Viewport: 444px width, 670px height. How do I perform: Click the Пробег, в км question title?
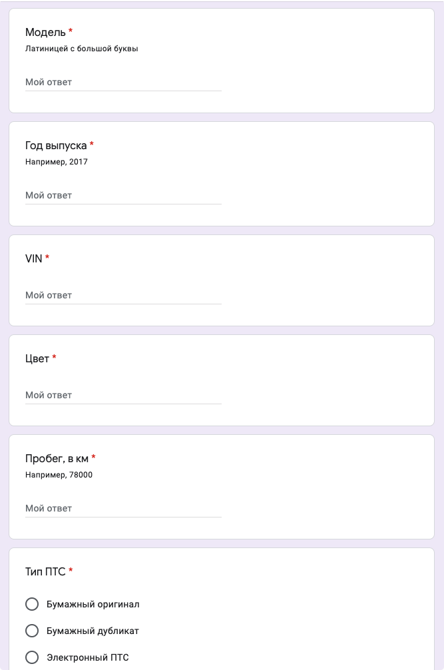[57, 458]
